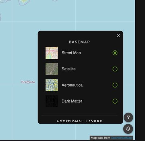The width and height of the screenshot is (145, 141).
Task: Click the Street Map thumbnail
Action: [x=51, y=53]
